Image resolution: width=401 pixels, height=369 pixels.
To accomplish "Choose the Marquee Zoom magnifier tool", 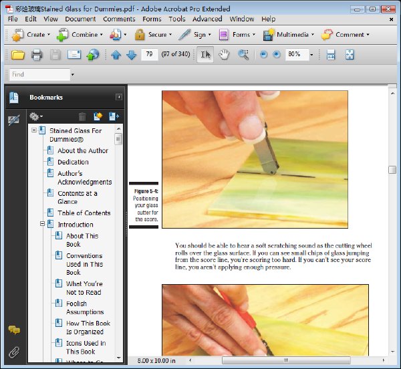I will pyautogui.click(x=243, y=55).
